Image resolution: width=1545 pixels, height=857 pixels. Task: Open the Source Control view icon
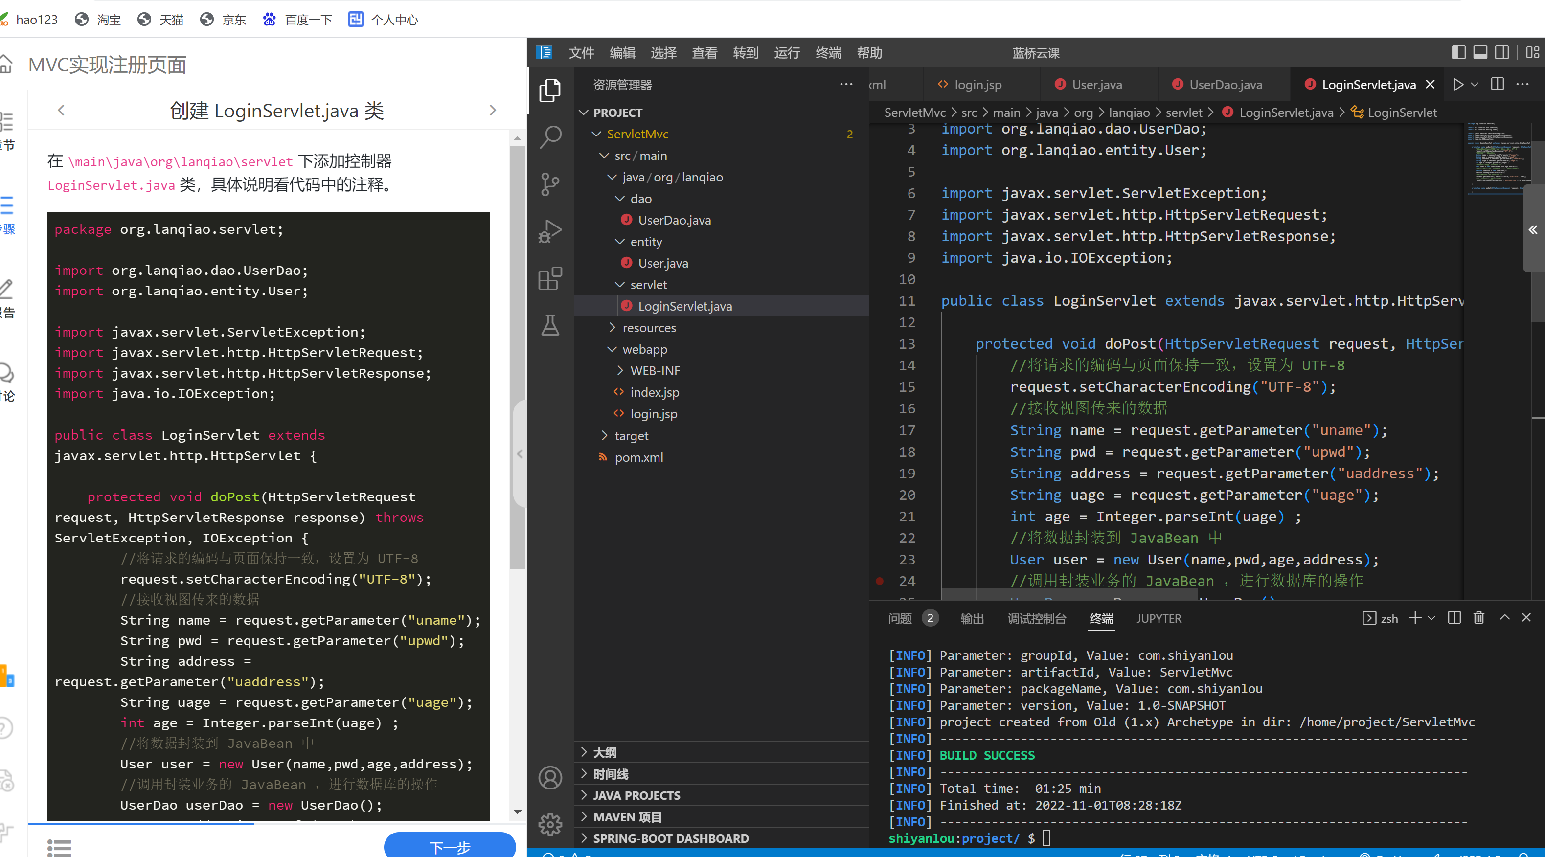550,184
